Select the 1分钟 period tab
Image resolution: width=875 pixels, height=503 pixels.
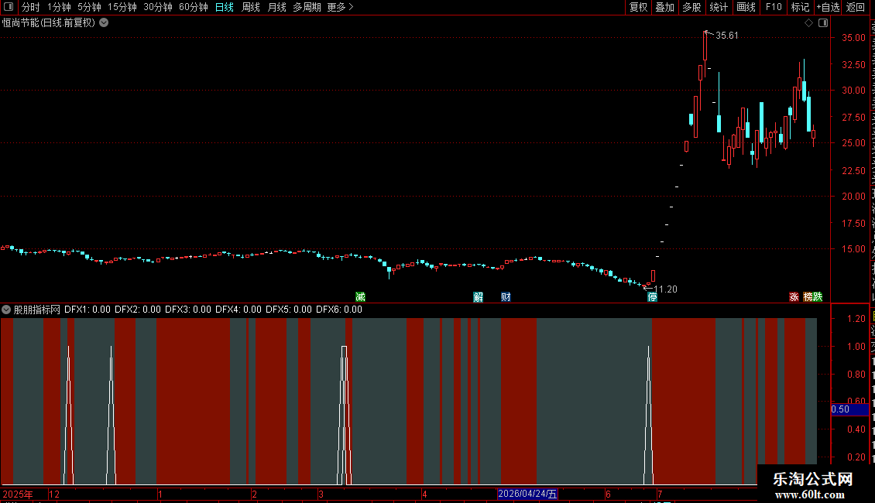coord(59,7)
